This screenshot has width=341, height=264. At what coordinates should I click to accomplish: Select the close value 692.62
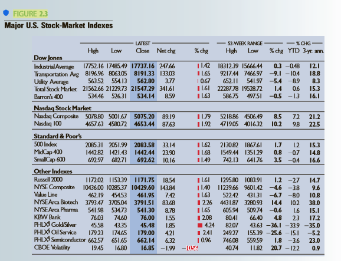tap(146, 160)
